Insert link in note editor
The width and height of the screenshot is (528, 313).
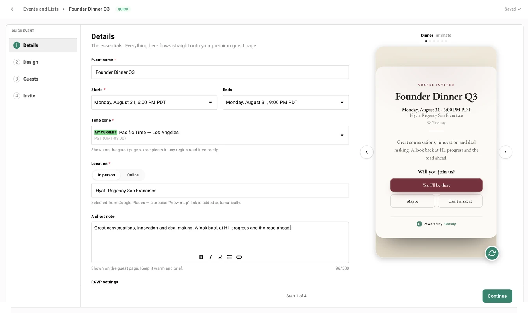pos(239,257)
